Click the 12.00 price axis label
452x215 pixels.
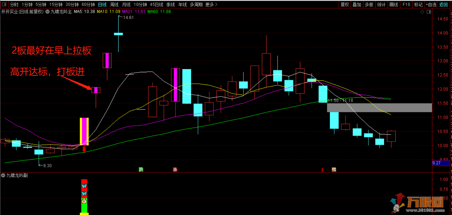click(442, 89)
